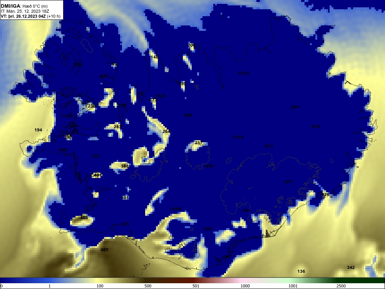This screenshot has height=289, width=385.
Task: Pick the value label "101"
Action: click(x=125, y=198)
